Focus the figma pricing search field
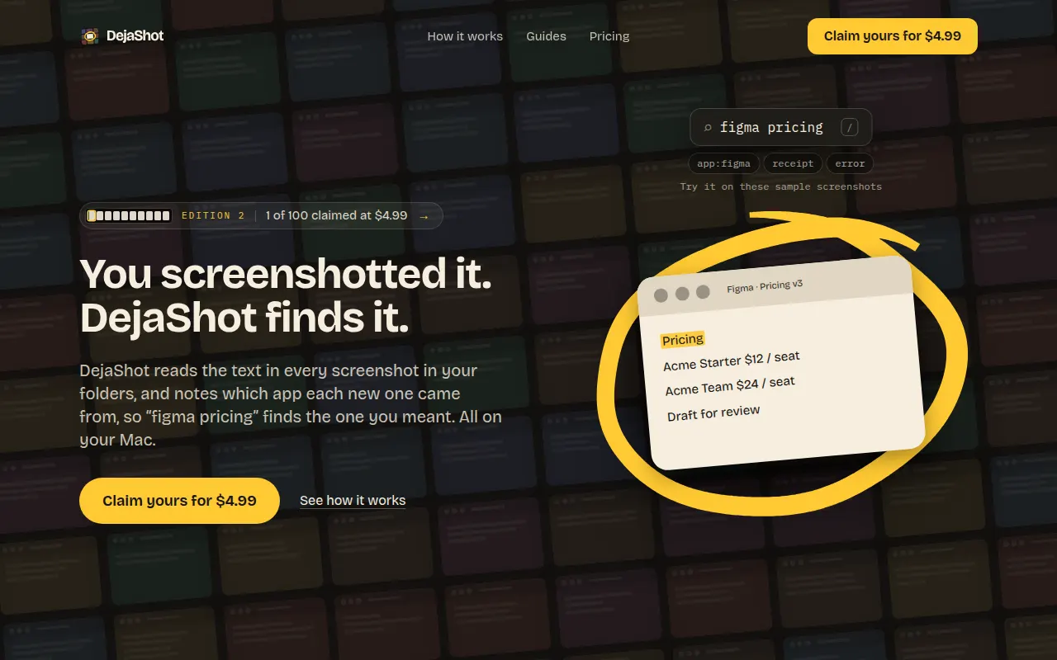1057x660 pixels. (781, 127)
